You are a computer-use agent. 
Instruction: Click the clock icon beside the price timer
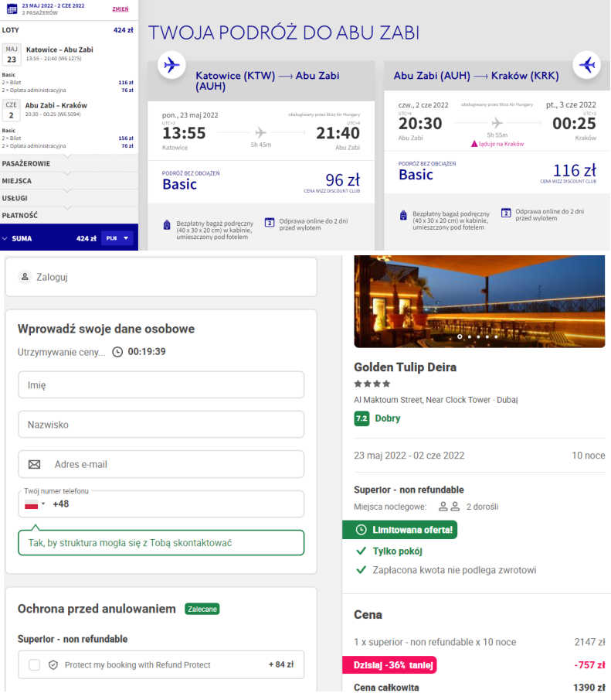tap(117, 352)
